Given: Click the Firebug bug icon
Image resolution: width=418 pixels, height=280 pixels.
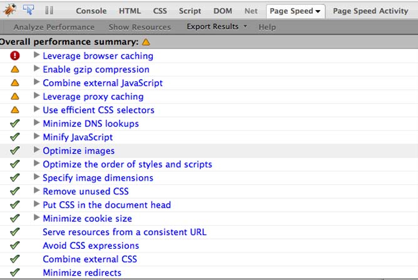Looking at the screenshot, I should tap(9, 10).
